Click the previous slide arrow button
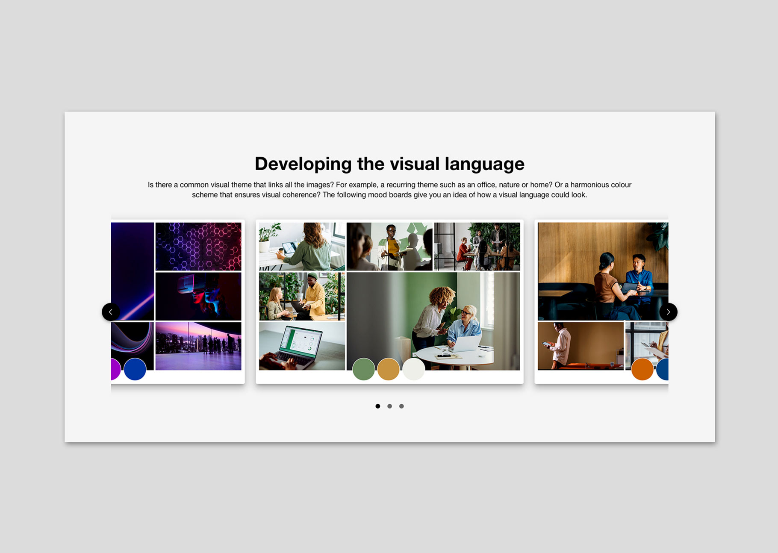Image resolution: width=778 pixels, height=553 pixels. [x=111, y=312]
